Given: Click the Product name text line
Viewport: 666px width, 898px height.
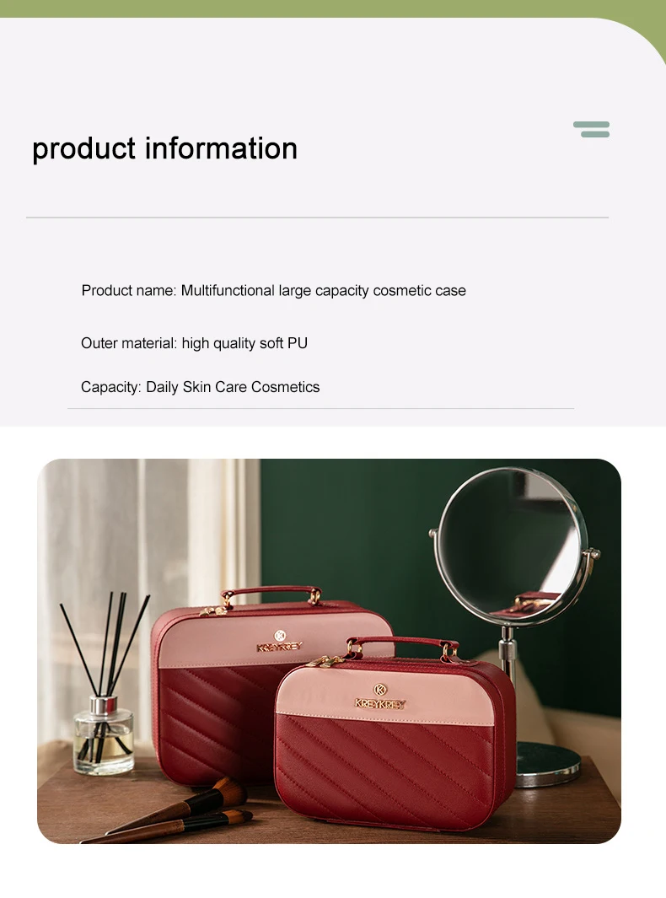Looking at the screenshot, I should pyautogui.click(x=274, y=291).
